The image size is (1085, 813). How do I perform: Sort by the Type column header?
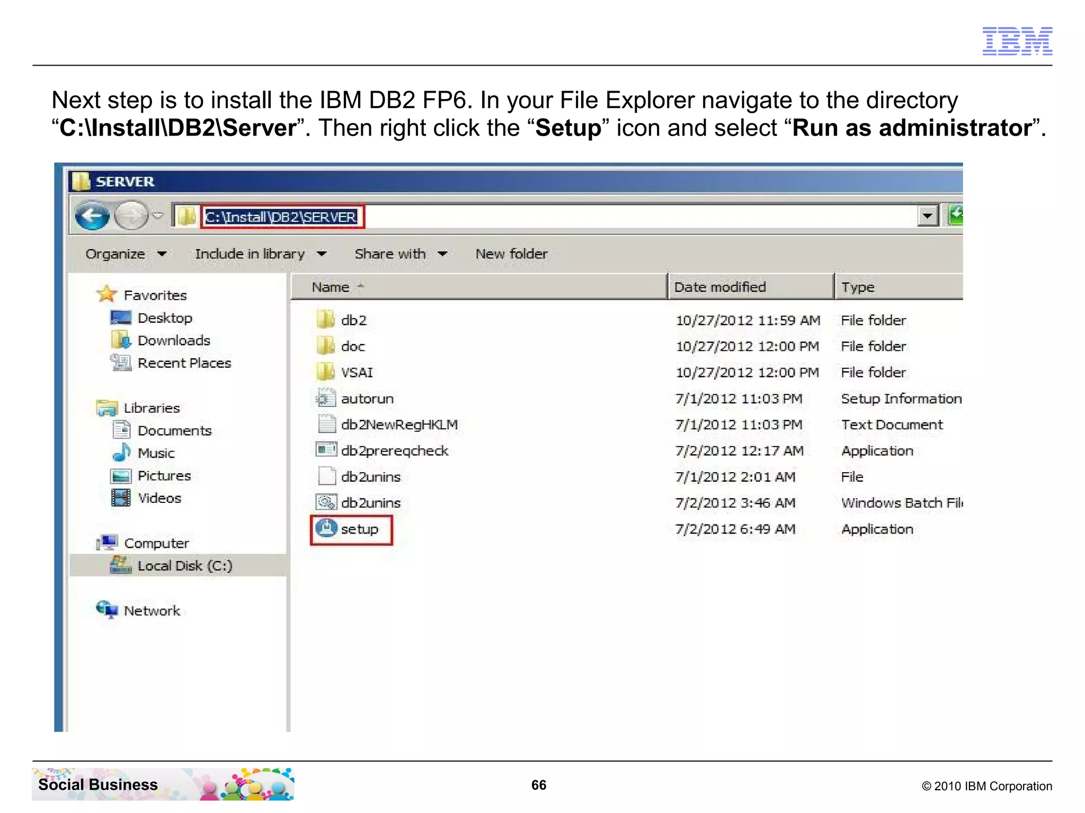point(899,287)
